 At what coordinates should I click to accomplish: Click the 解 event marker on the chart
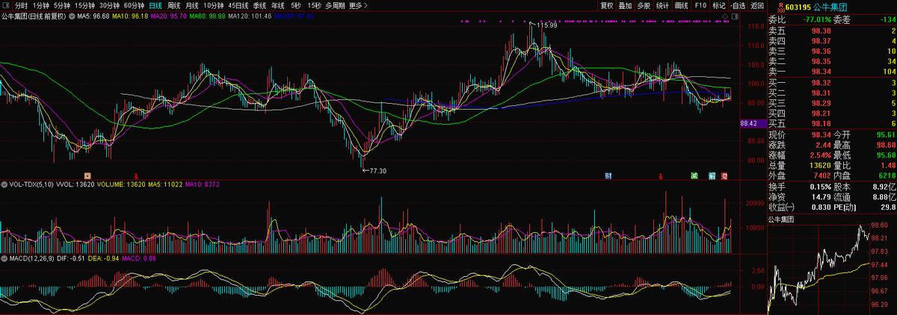[712, 176]
